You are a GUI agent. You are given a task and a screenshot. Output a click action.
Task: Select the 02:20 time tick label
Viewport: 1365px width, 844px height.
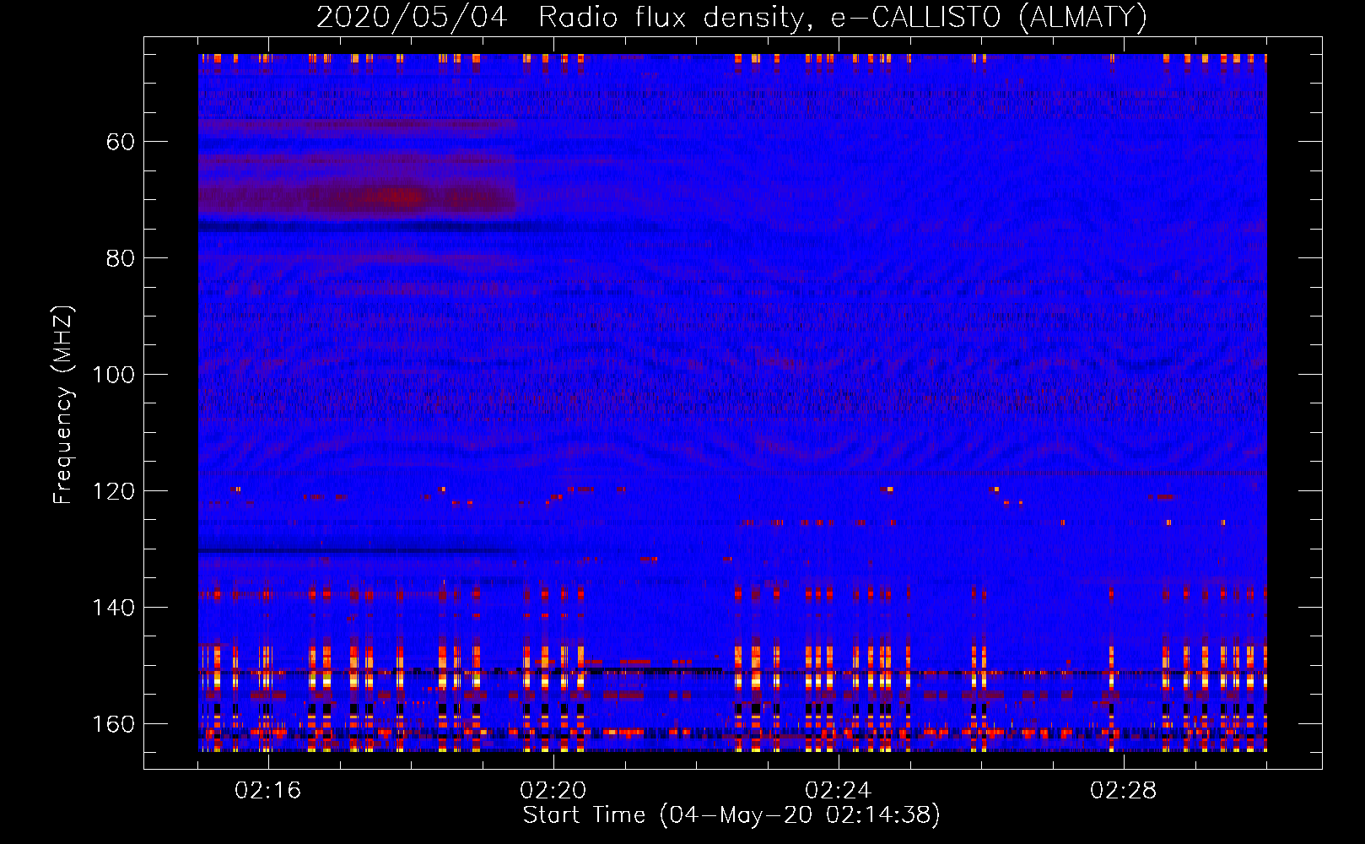(553, 791)
